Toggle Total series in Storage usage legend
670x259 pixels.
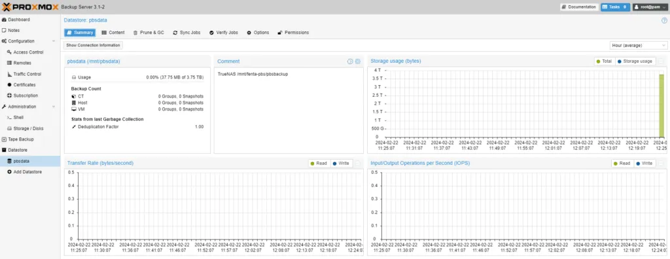605,61
